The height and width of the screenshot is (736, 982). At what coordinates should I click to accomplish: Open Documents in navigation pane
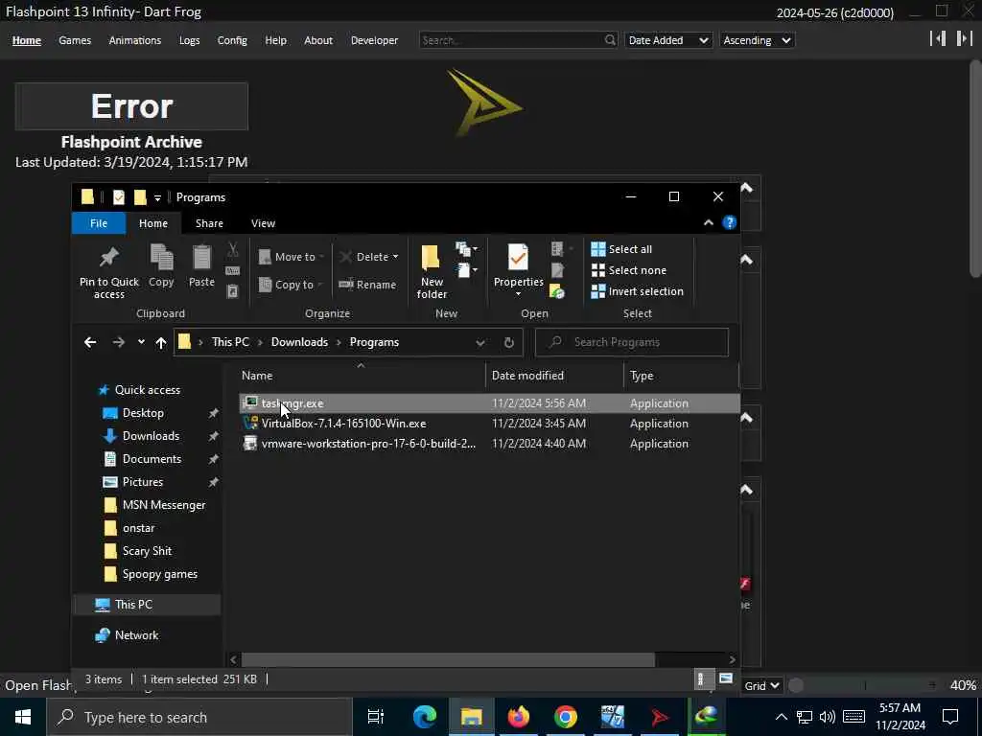(x=152, y=459)
